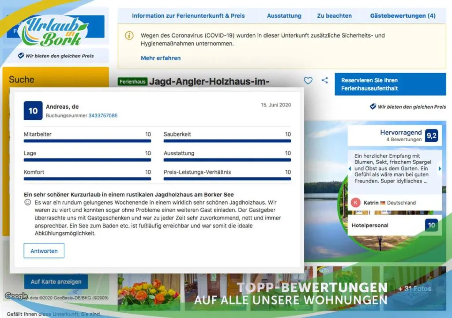Click the '9,2' rating badge
Viewport: 452px width, 318px height.
tap(431, 136)
